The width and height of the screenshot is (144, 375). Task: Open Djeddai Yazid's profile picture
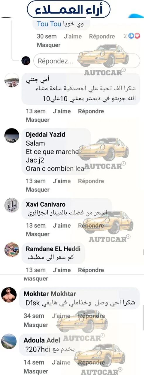click(x=12, y=135)
